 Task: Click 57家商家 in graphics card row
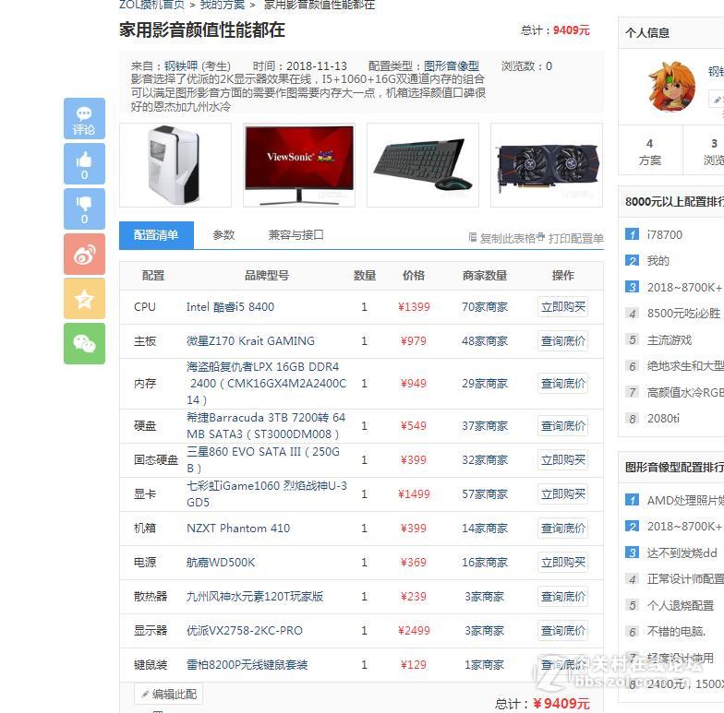485,494
